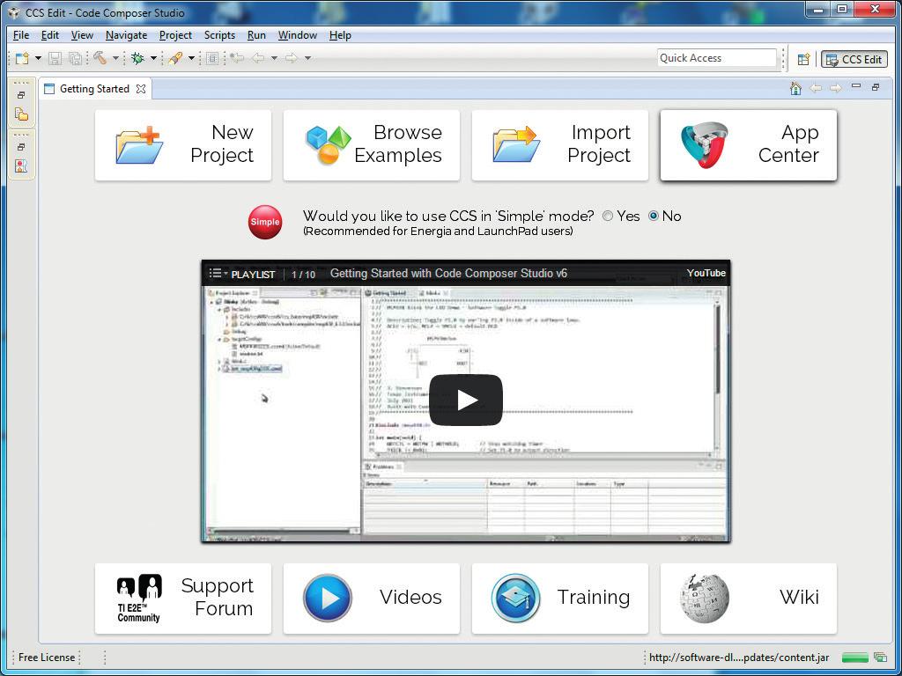Click the Last Edit Location icon

click(236, 58)
